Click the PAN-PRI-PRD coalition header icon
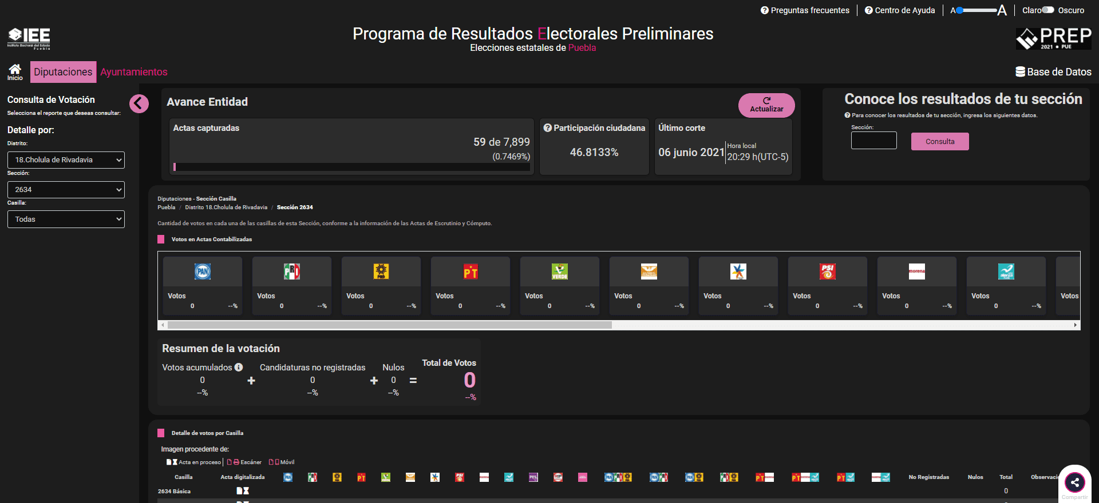1099x503 pixels. click(618, 477)
